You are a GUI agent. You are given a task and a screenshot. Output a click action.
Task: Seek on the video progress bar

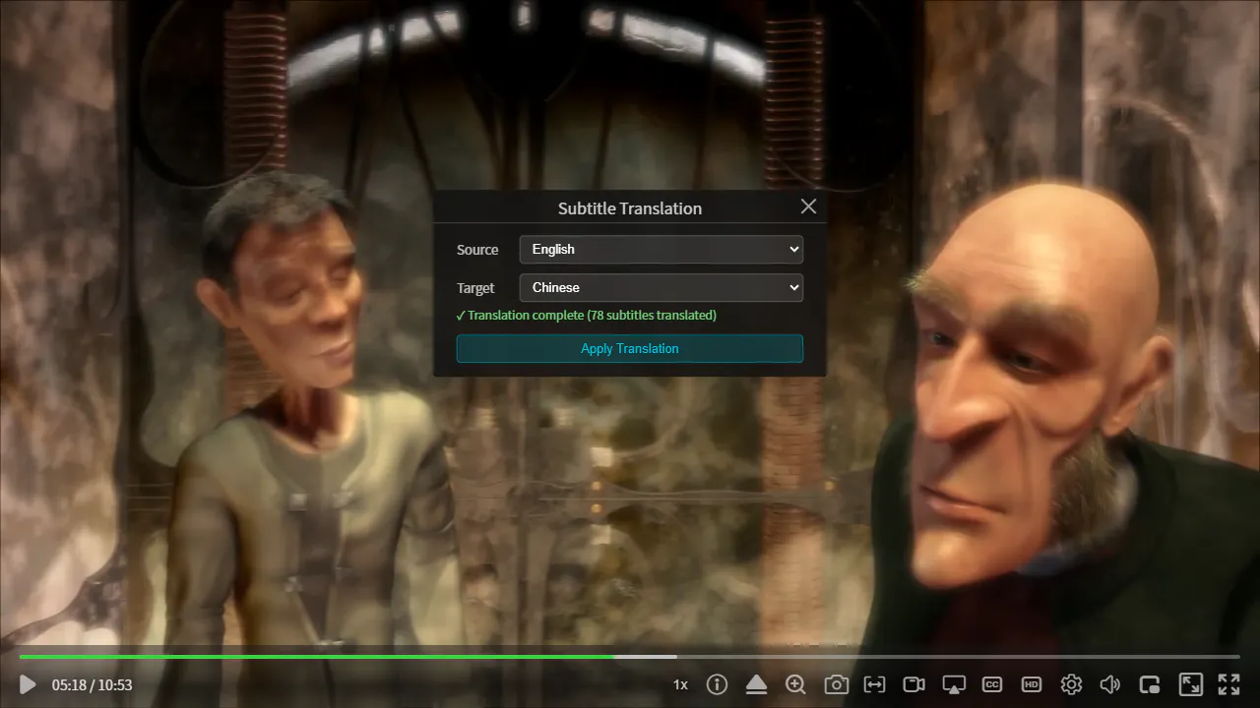(x=630, y=656)
